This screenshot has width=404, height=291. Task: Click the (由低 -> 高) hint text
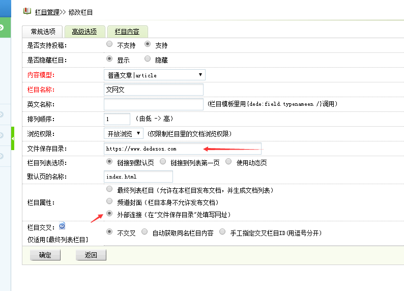pyautogui.click(x=154, y=119)
